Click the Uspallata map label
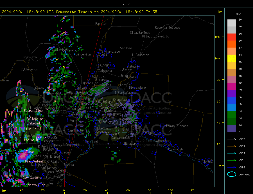The image size is (253, 194). pos(29,57)
